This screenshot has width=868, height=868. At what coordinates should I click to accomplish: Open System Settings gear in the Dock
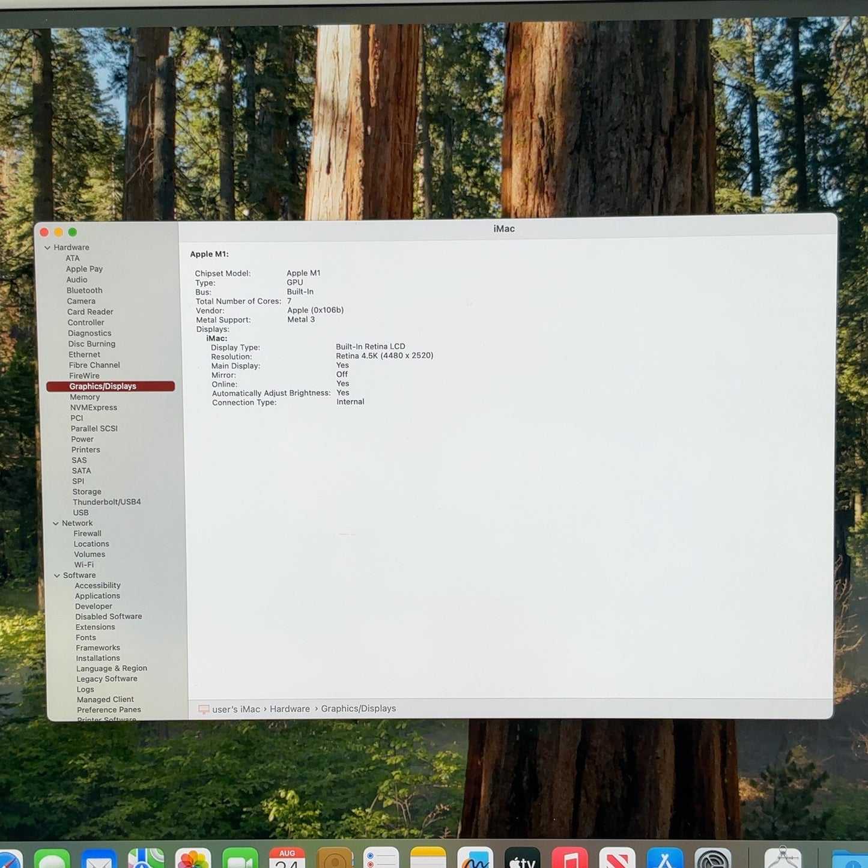(712, 858)
